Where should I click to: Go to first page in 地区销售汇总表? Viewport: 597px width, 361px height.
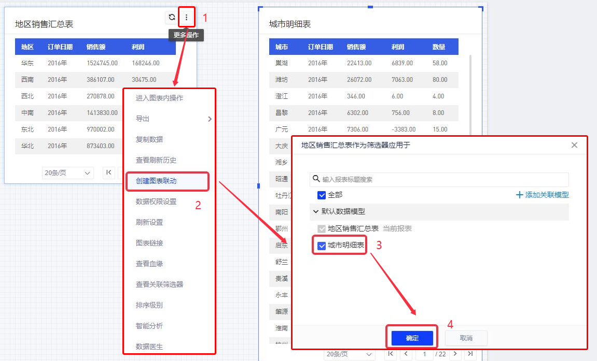(109, 172)
